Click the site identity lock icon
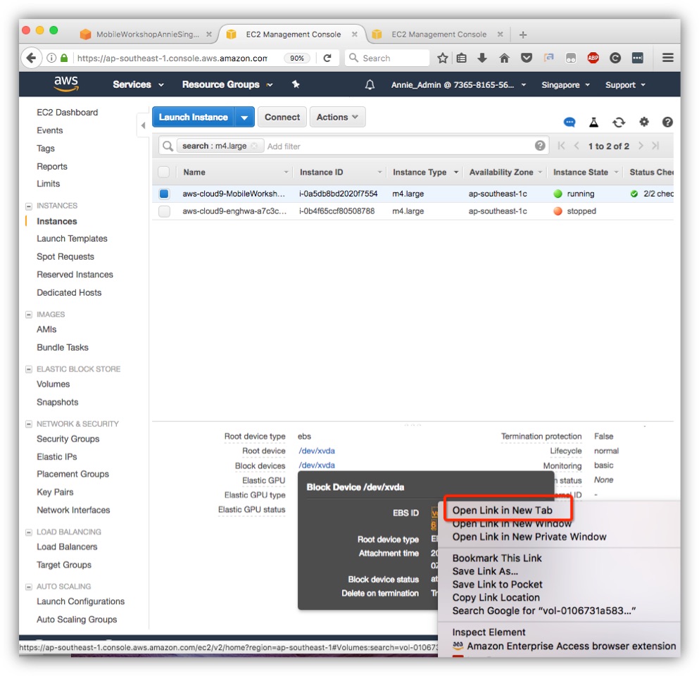 pos(64,58)
